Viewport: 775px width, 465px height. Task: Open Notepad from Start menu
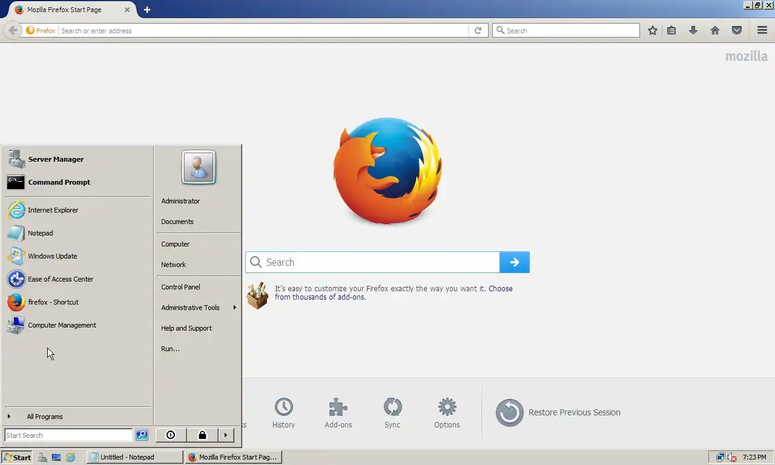(77, 233)
